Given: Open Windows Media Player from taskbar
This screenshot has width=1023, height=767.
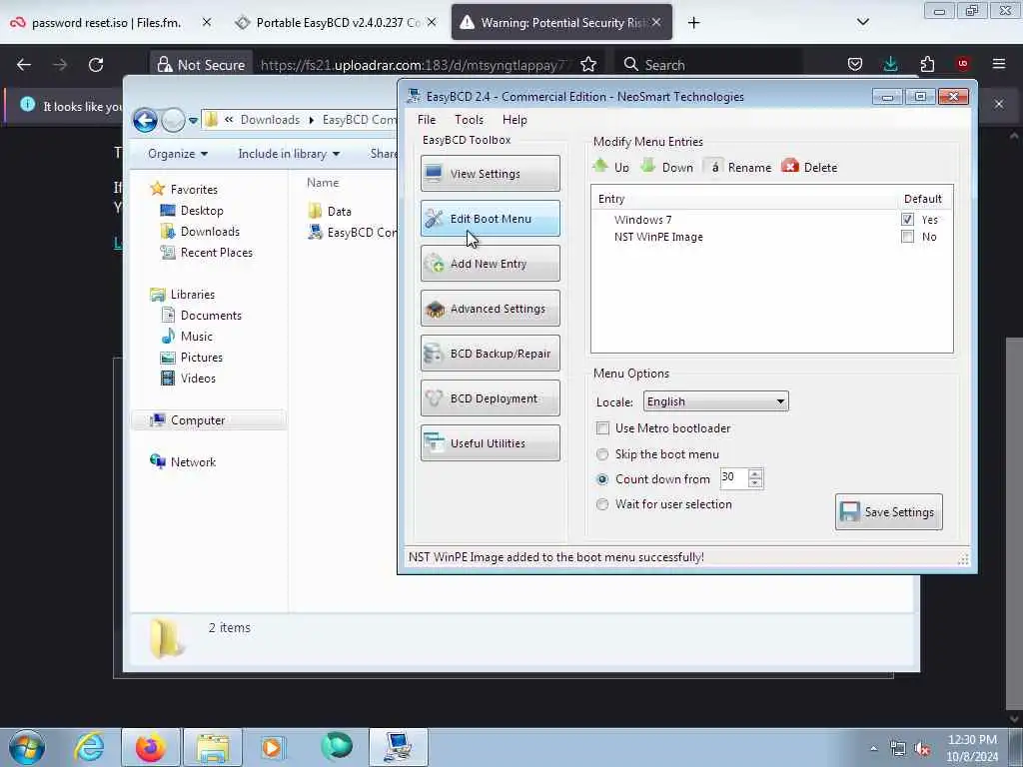Looking at the screenshot, I should point(273,747).
